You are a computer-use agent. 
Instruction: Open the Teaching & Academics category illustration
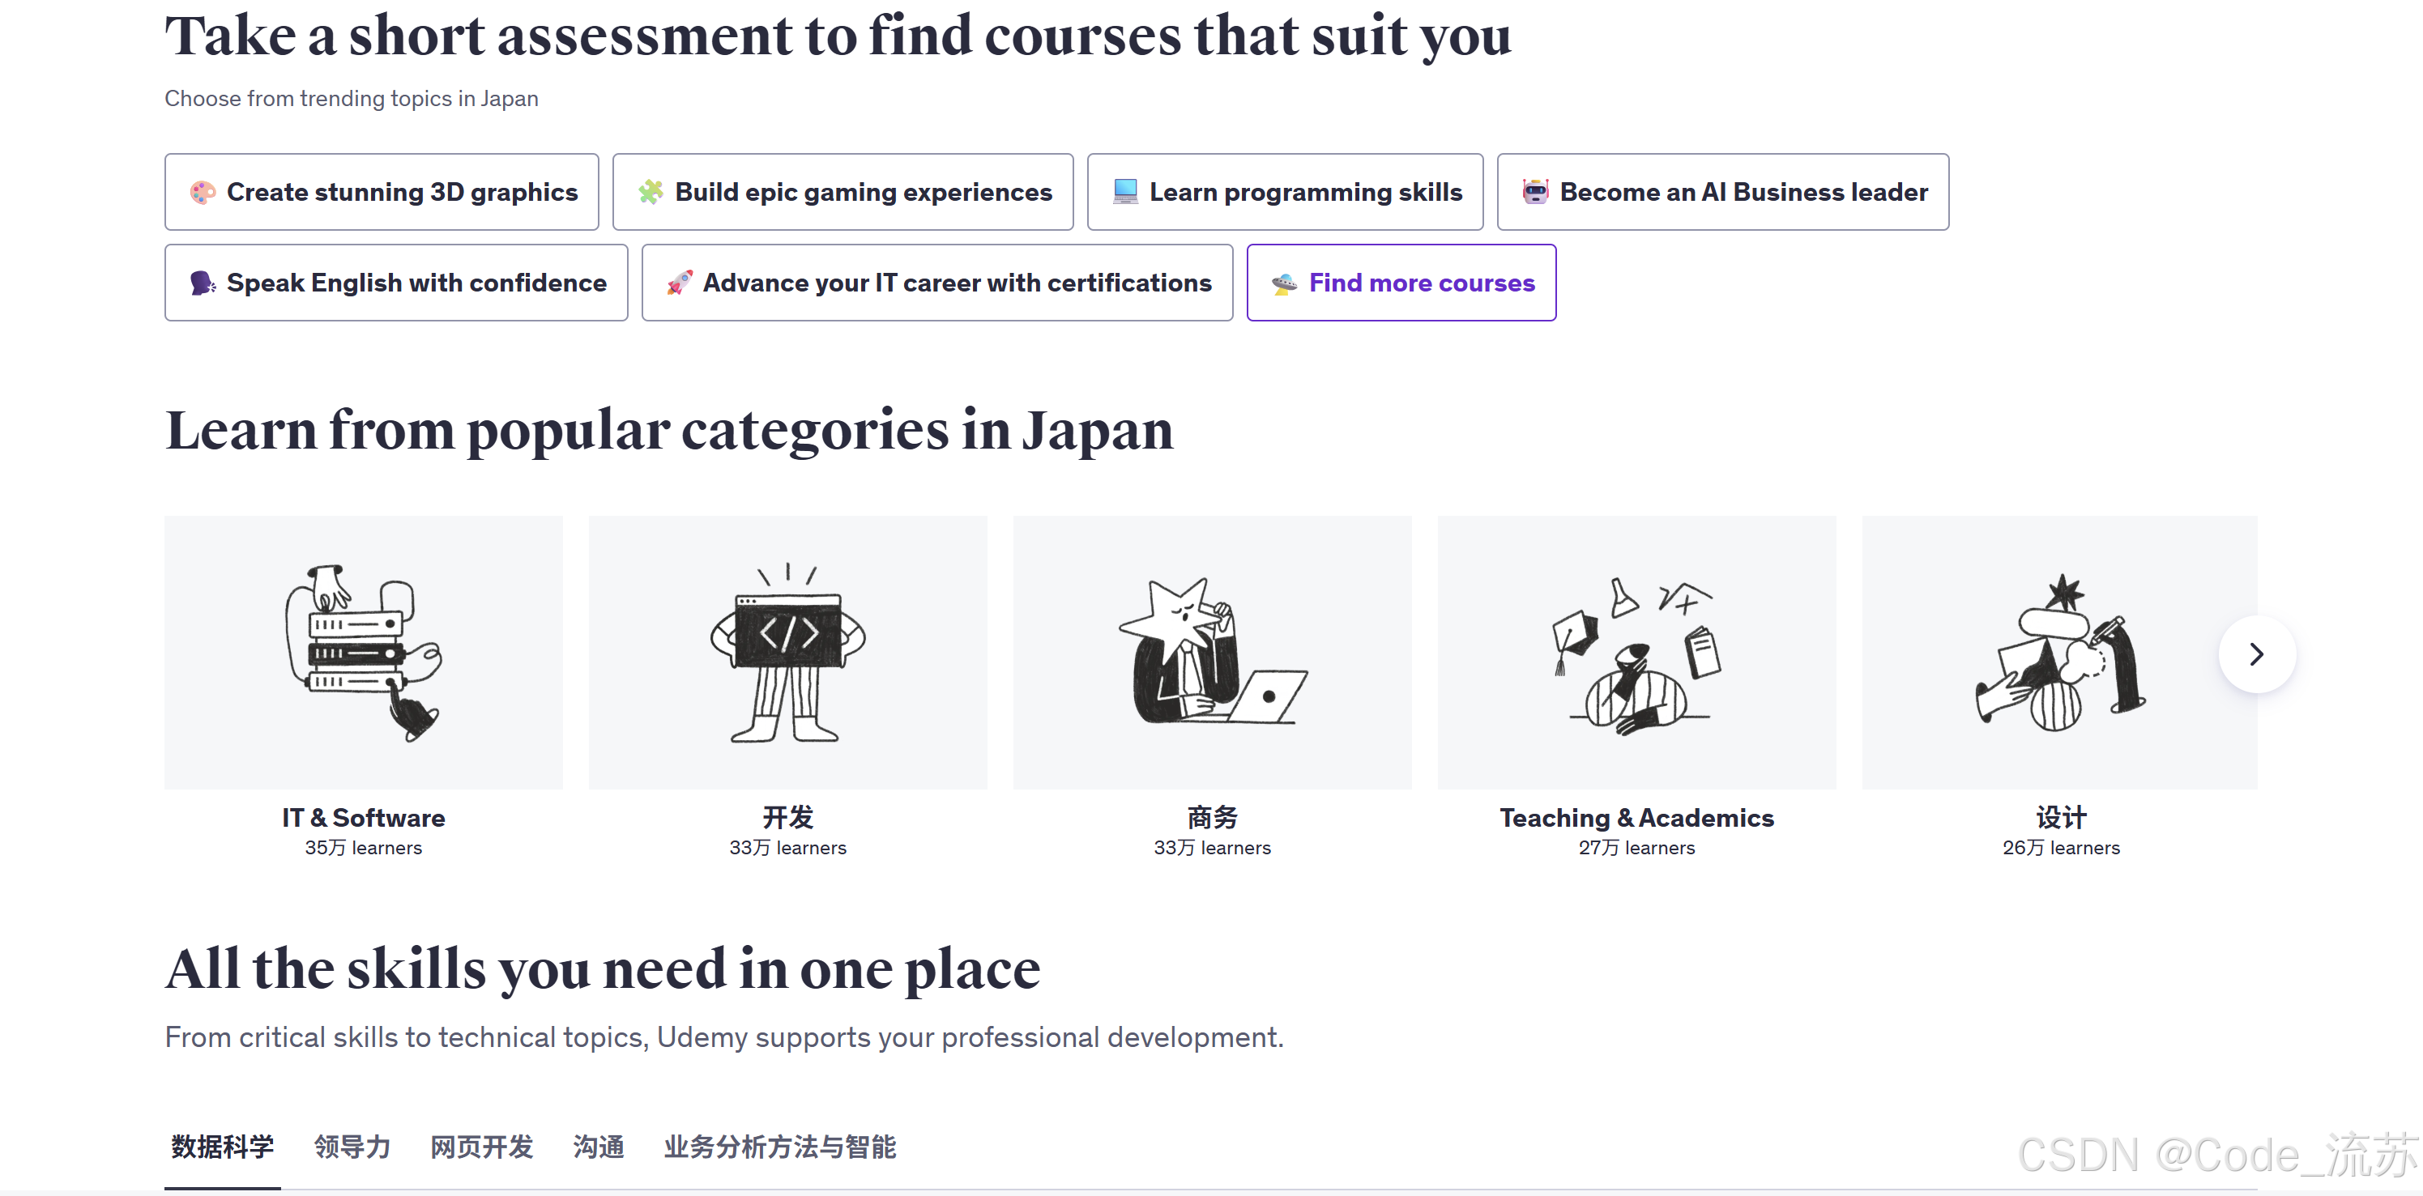click(x=1636, y=653)
